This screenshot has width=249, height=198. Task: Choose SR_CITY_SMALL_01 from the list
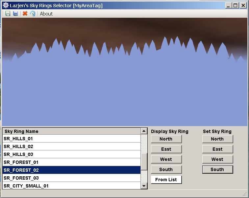(x=71, y=186)
